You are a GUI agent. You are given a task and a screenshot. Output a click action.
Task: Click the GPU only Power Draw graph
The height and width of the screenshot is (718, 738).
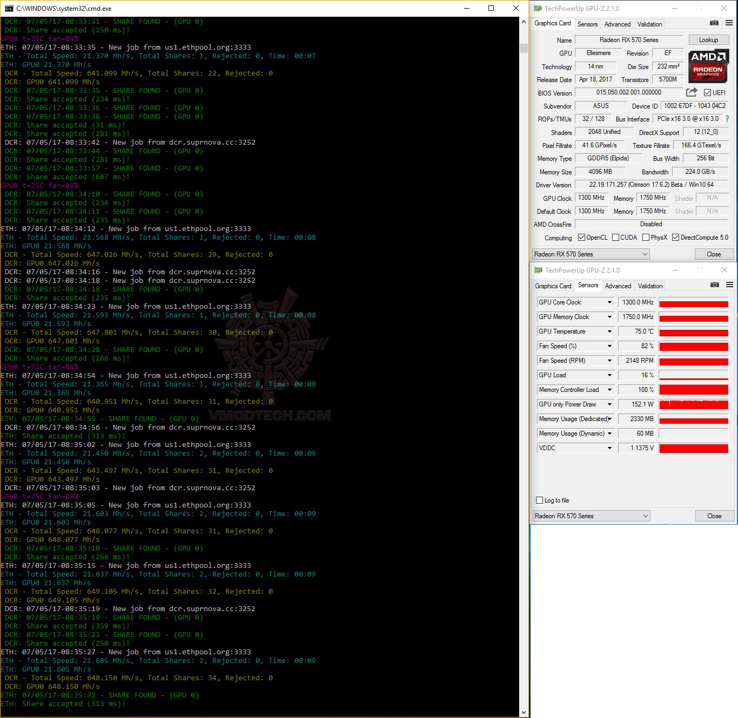click(x=694, y=404)
